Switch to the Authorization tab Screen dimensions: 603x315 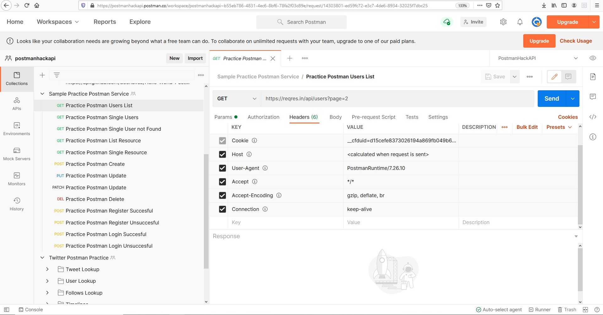(x=263, y=117)
